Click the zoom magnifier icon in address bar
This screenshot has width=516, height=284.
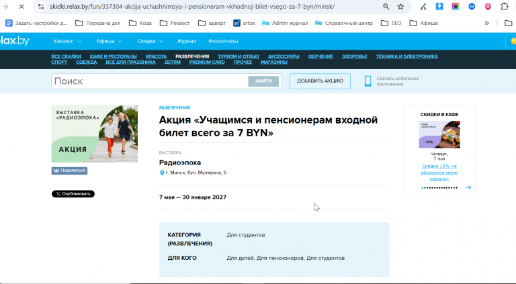pos(386,7)
